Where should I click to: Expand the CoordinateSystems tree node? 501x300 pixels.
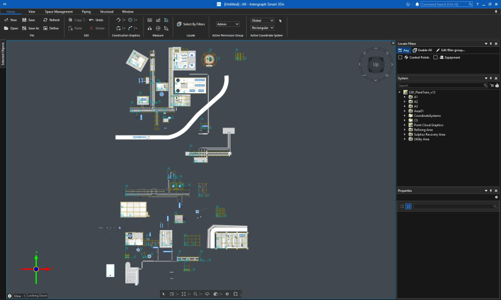(405, 116)
